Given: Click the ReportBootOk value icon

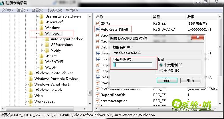Looking at the screenshot, I should 98,95.
